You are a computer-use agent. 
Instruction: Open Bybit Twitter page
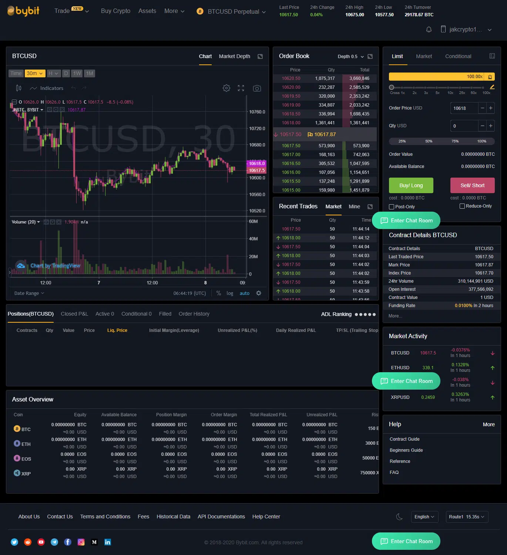[14, 542]
